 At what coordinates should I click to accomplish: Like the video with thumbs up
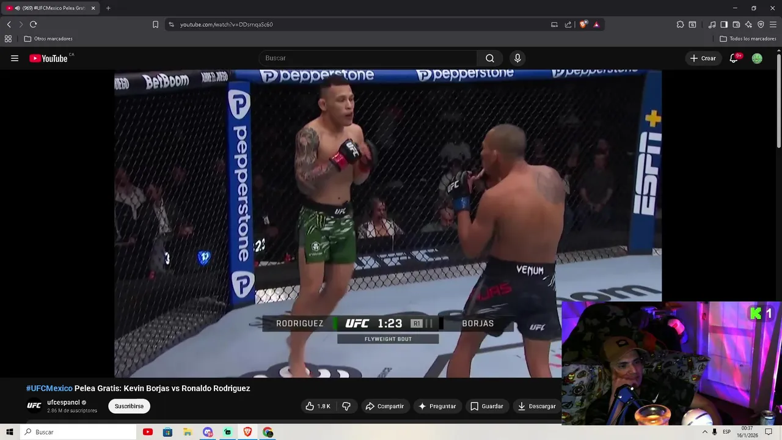point(318,406)
